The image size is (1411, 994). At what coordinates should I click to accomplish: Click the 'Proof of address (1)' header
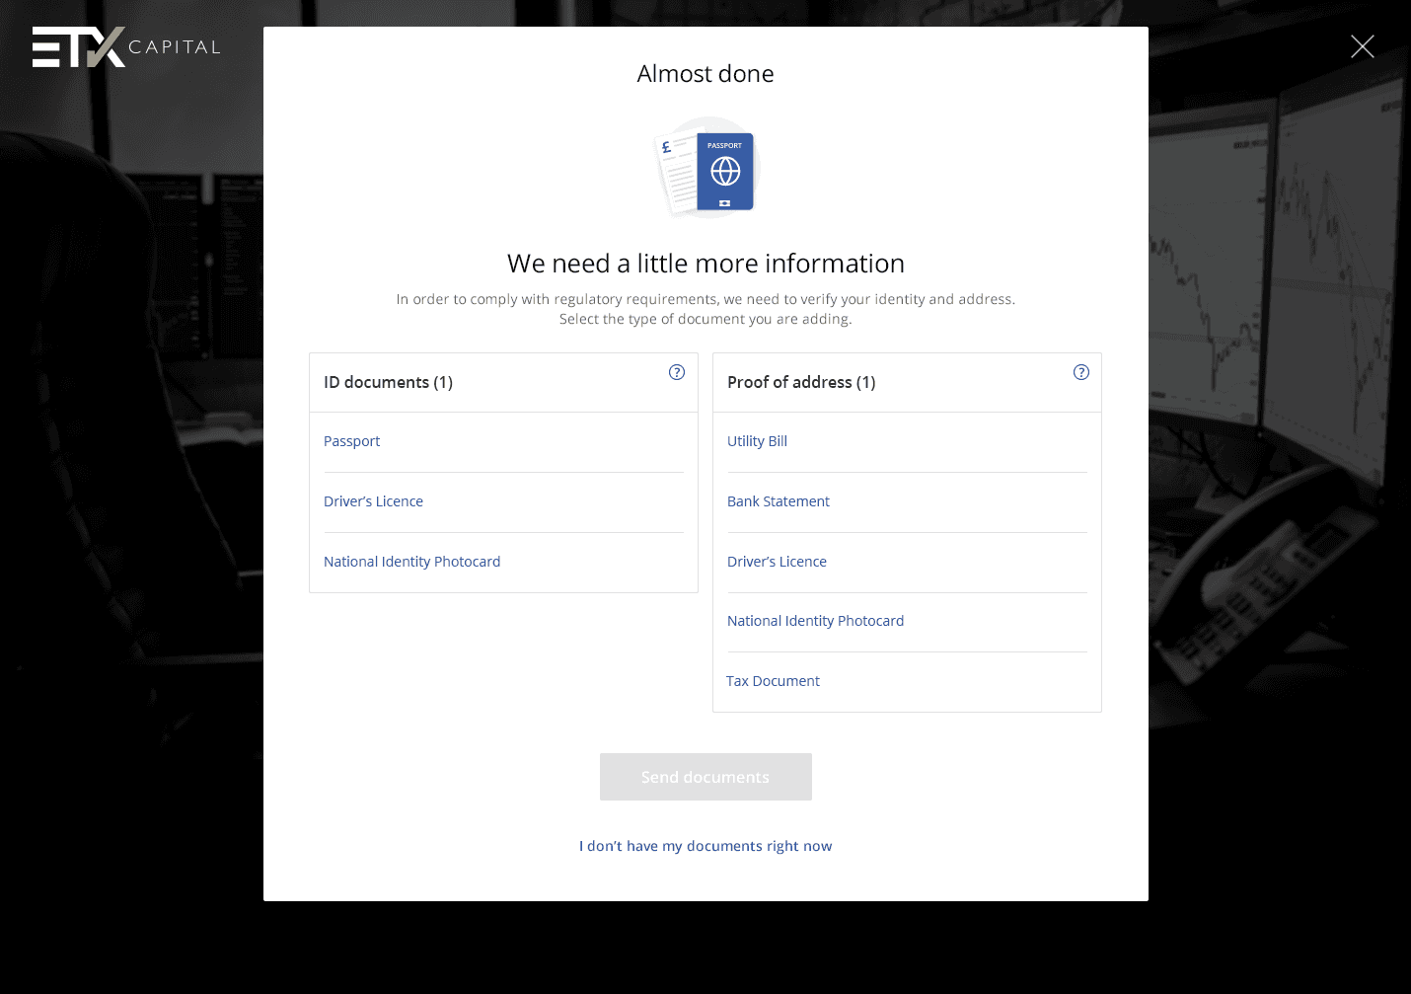pos(801,382)
